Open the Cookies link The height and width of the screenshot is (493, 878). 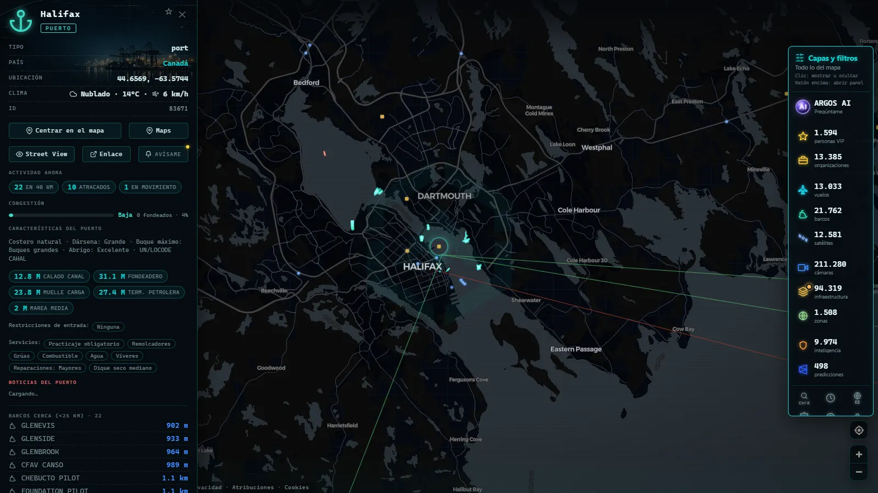[296, 488]
